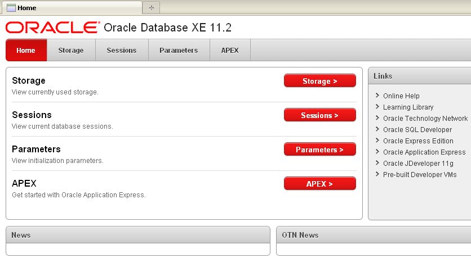Image resolution: width=471 pixels, height=258 pixels.
Task: Switch to the Parameters navigation tab
Action: 179,51
